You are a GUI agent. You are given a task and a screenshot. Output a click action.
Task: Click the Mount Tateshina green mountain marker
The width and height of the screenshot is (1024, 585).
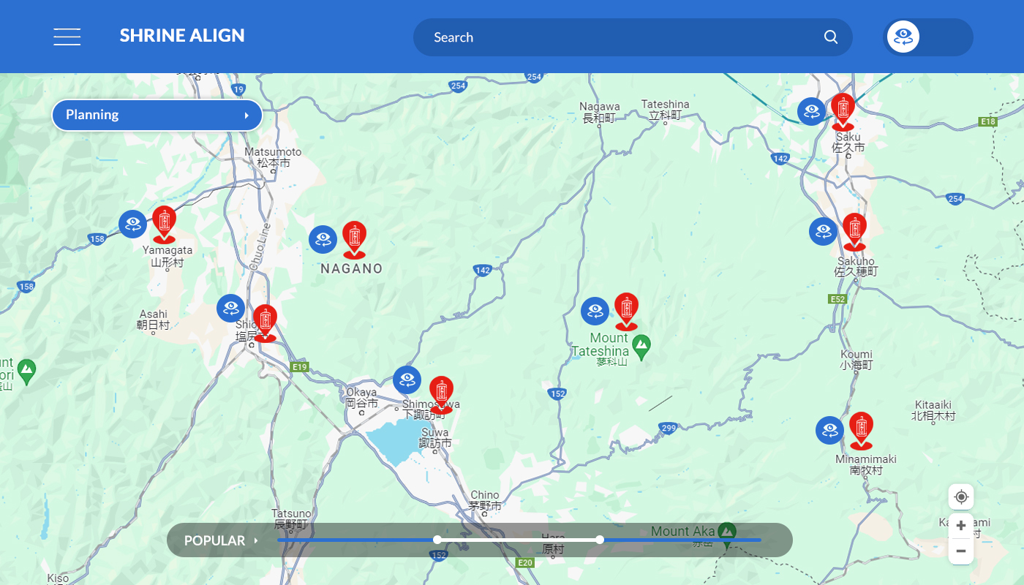click(641, 346)
